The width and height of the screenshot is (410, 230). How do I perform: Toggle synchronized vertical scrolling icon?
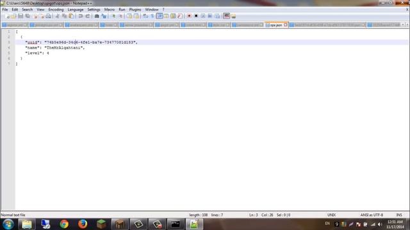(129, 16)
